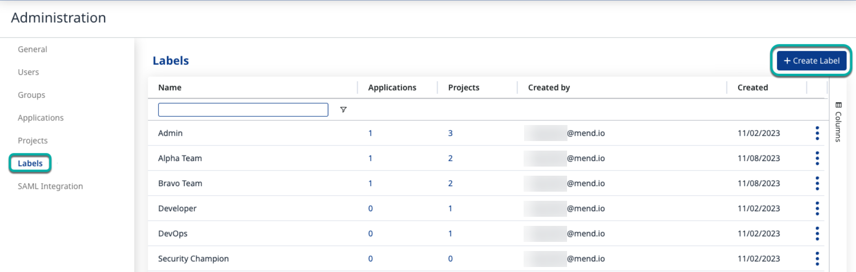Screen dimensions: 856x272
Task: Open Admin label's projects count 3
Action: coord(450,133)
